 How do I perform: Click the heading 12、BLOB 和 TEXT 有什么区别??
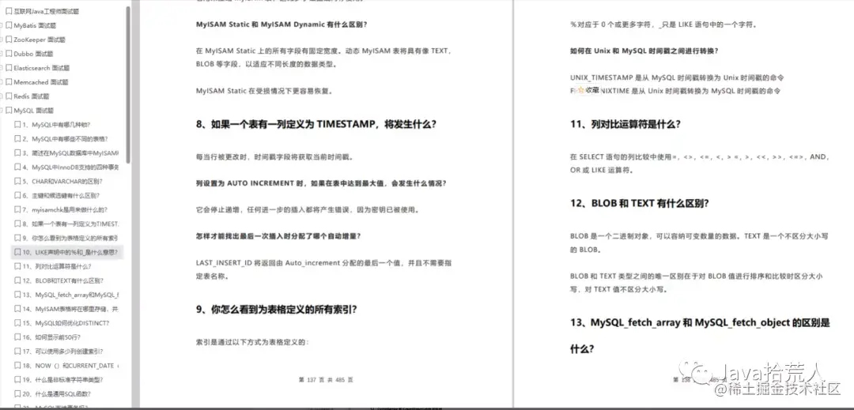tap(640, 204)
